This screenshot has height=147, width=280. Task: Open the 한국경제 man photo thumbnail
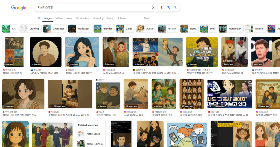tap(266, 52)
